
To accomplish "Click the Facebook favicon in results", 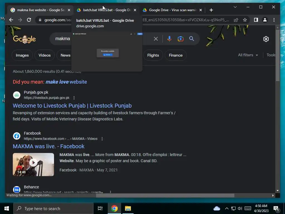I will [x=16, y=136].
